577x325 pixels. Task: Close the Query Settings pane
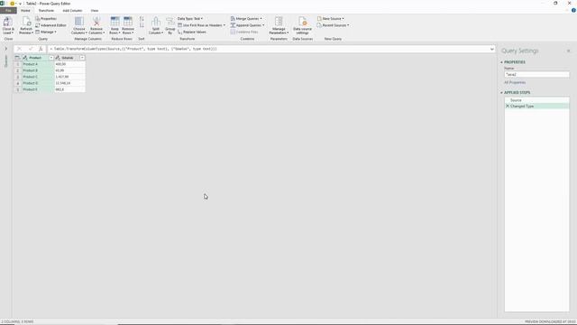click(568, 51)
